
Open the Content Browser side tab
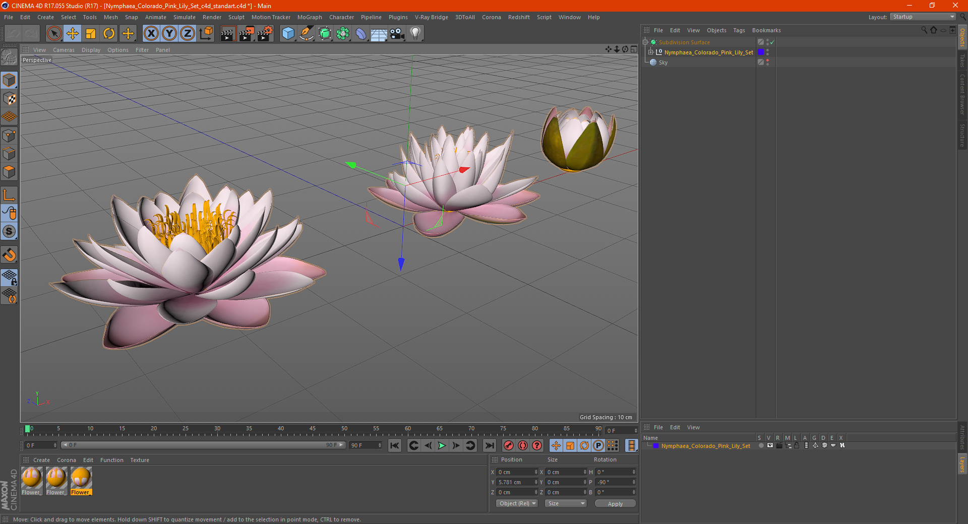click(962, 95)
